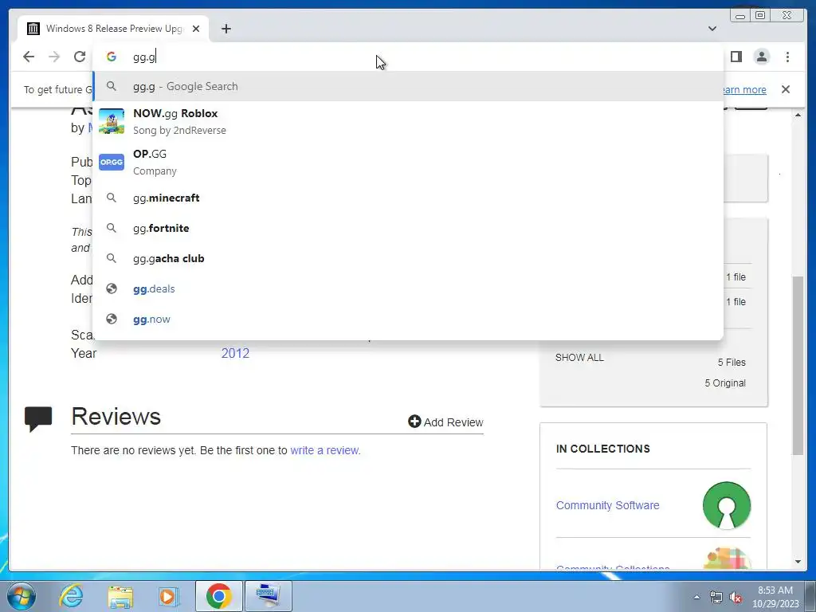Go back using the browser back arrow
The image size is (816, 612).
coord(29,57)
